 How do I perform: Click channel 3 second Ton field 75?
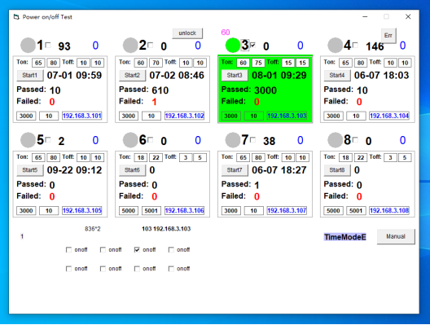coord(258,63)
